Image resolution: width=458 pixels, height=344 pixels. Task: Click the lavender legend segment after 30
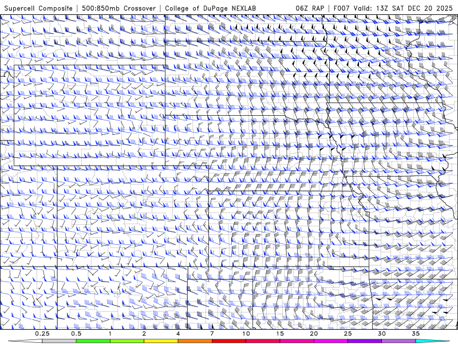(398, 341)
